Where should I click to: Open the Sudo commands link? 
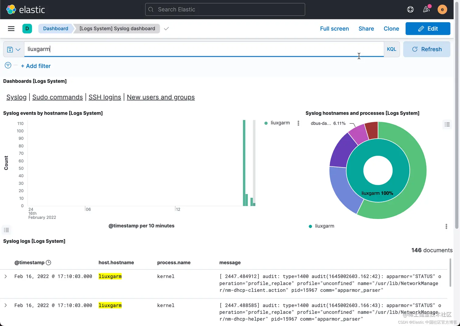[x=57, y=97]
